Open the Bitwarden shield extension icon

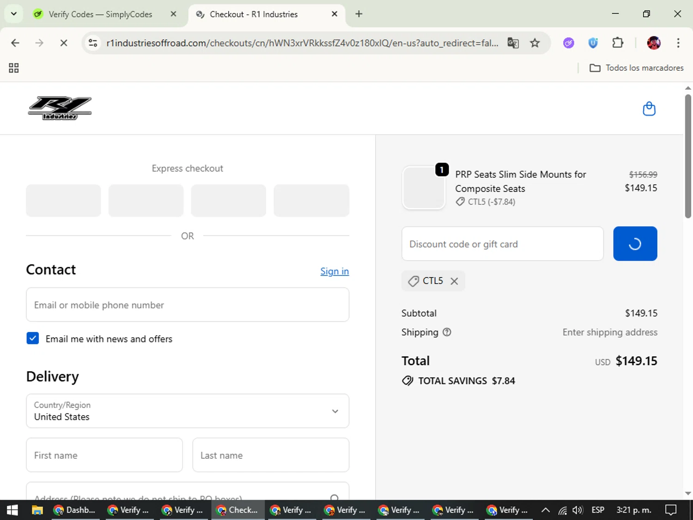pyautogui.click(x=593, y=43)
